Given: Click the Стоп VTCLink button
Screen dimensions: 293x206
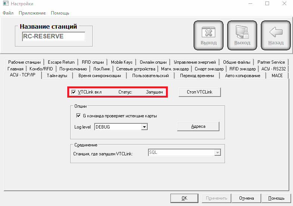Looking at the screenshot, I should [x=200, y=92].
